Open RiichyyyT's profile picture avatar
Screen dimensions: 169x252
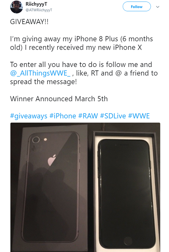(17, 7)
